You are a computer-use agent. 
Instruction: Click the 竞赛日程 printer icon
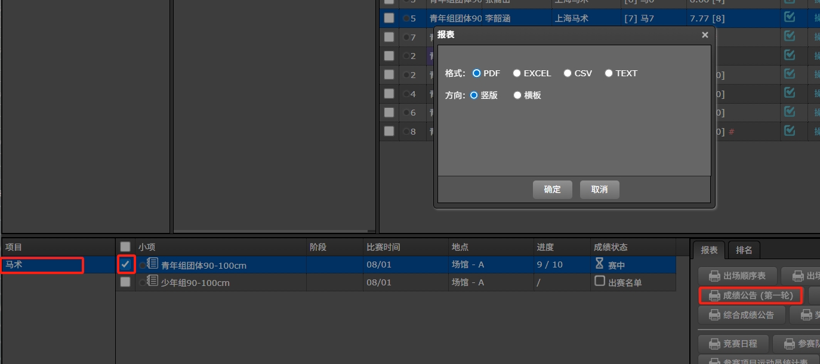point(714,344)
